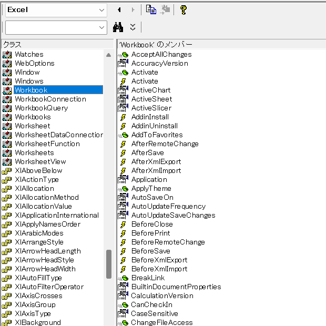Select the WorkbookQuery class
This screenshot has width=326, height=326.
pyautogui.click(x=42, y=108)
